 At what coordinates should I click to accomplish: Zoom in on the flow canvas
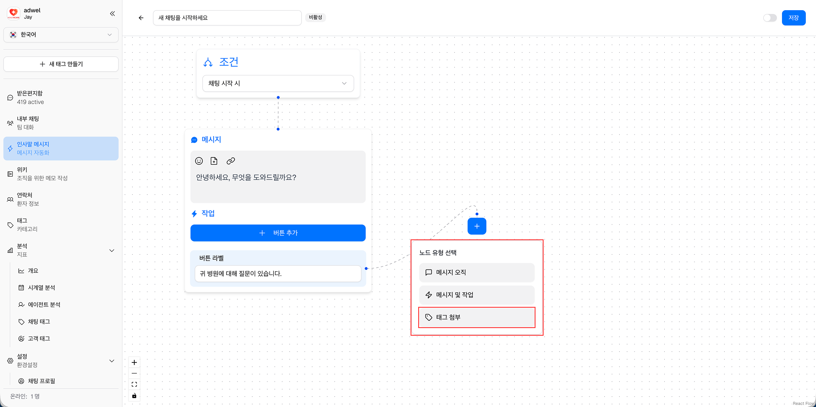click(134, 362)
